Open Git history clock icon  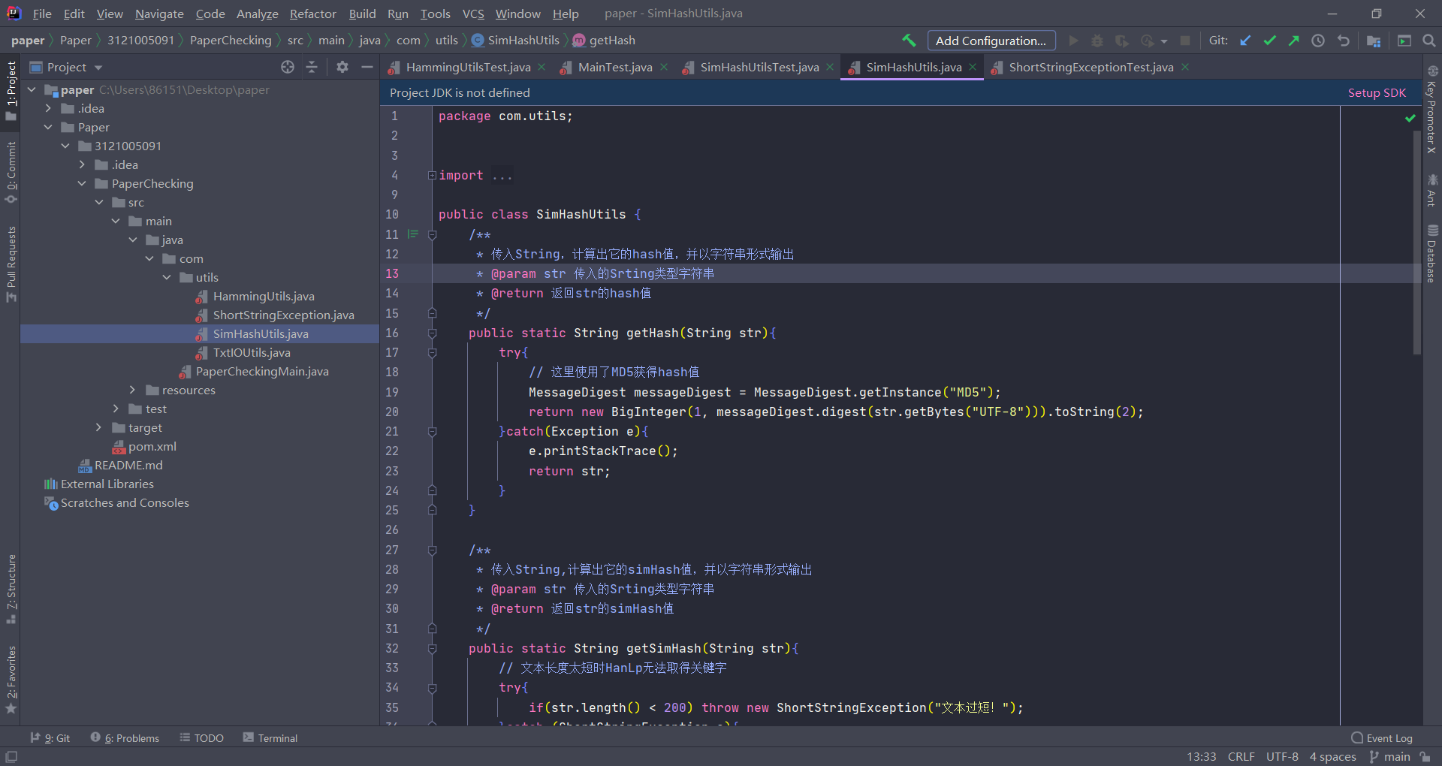click(x=1318, y=41)
